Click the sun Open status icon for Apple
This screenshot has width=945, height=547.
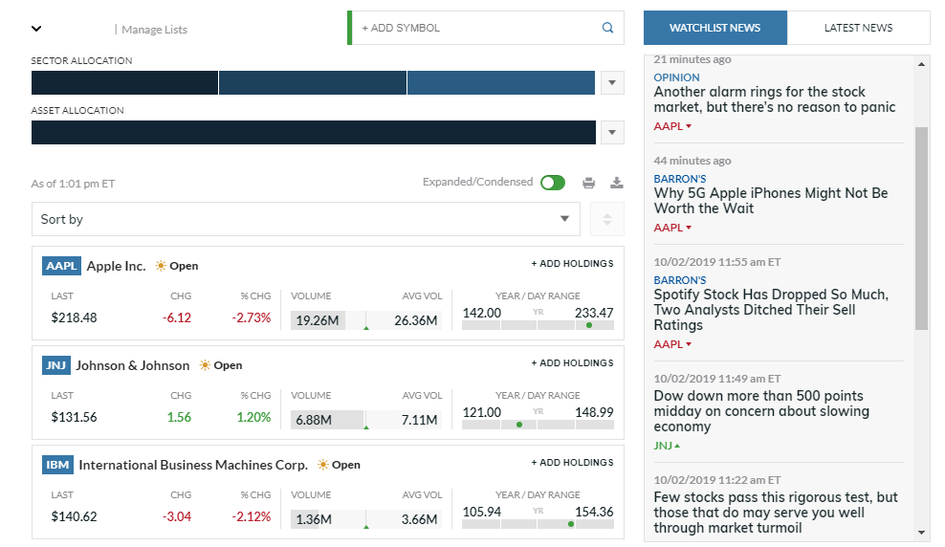(161, 266)
